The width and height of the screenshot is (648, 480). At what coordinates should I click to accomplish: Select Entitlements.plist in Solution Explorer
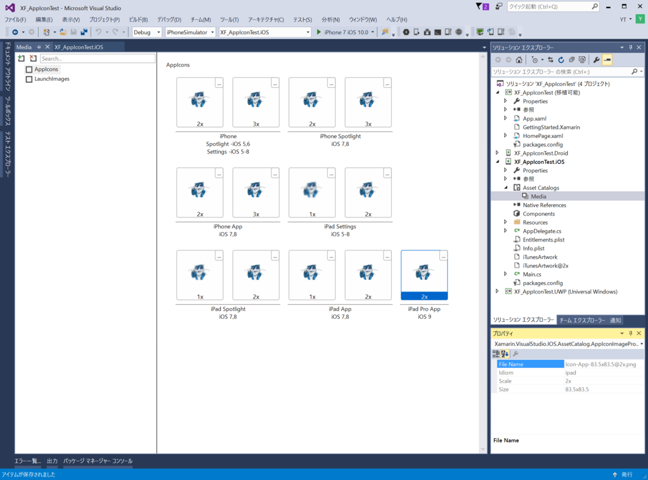[x=544, y=240]
